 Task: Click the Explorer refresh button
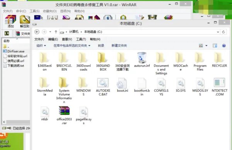[x=223, y=32]
